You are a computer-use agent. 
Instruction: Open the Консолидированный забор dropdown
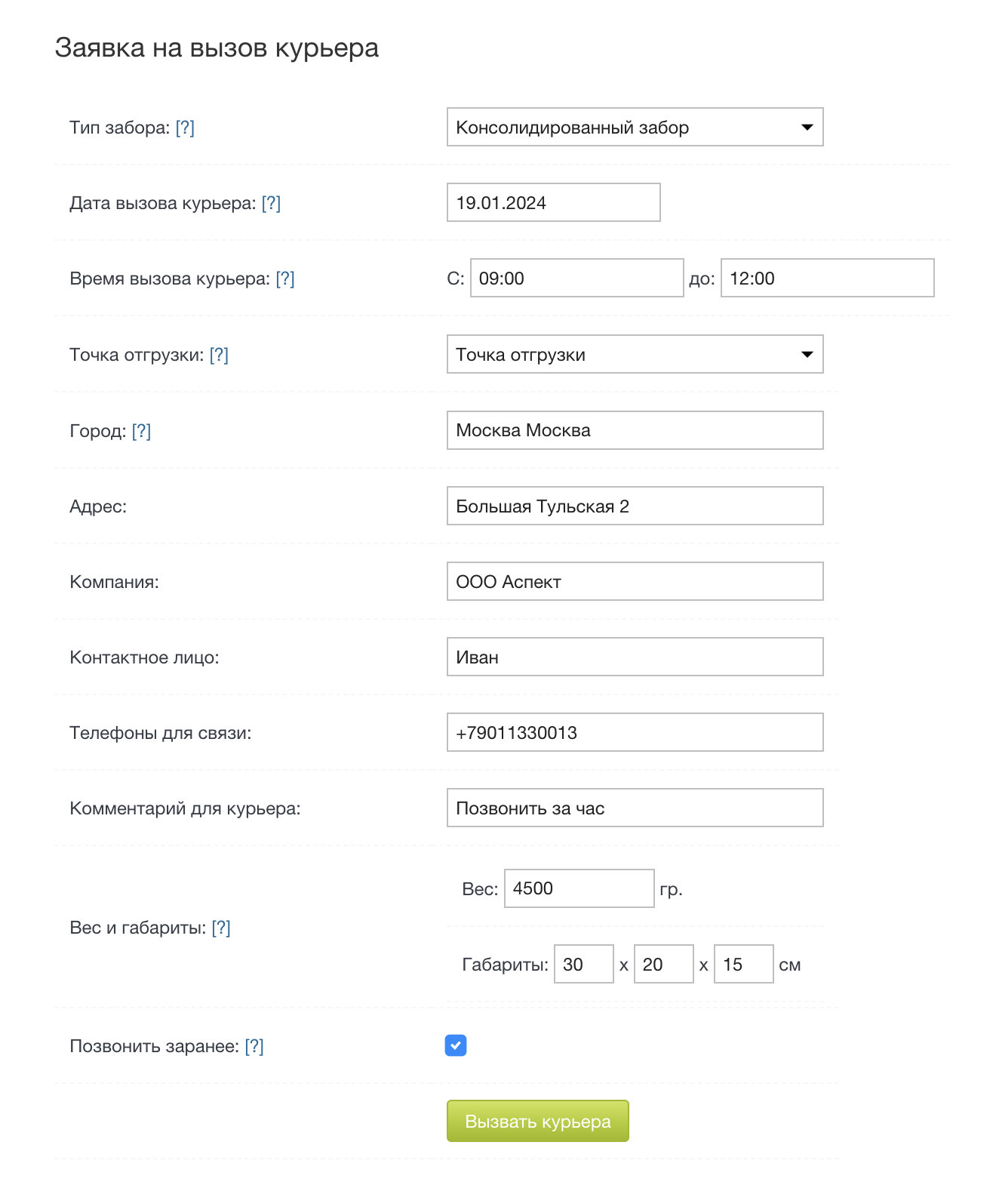click(x=635, y=128)
